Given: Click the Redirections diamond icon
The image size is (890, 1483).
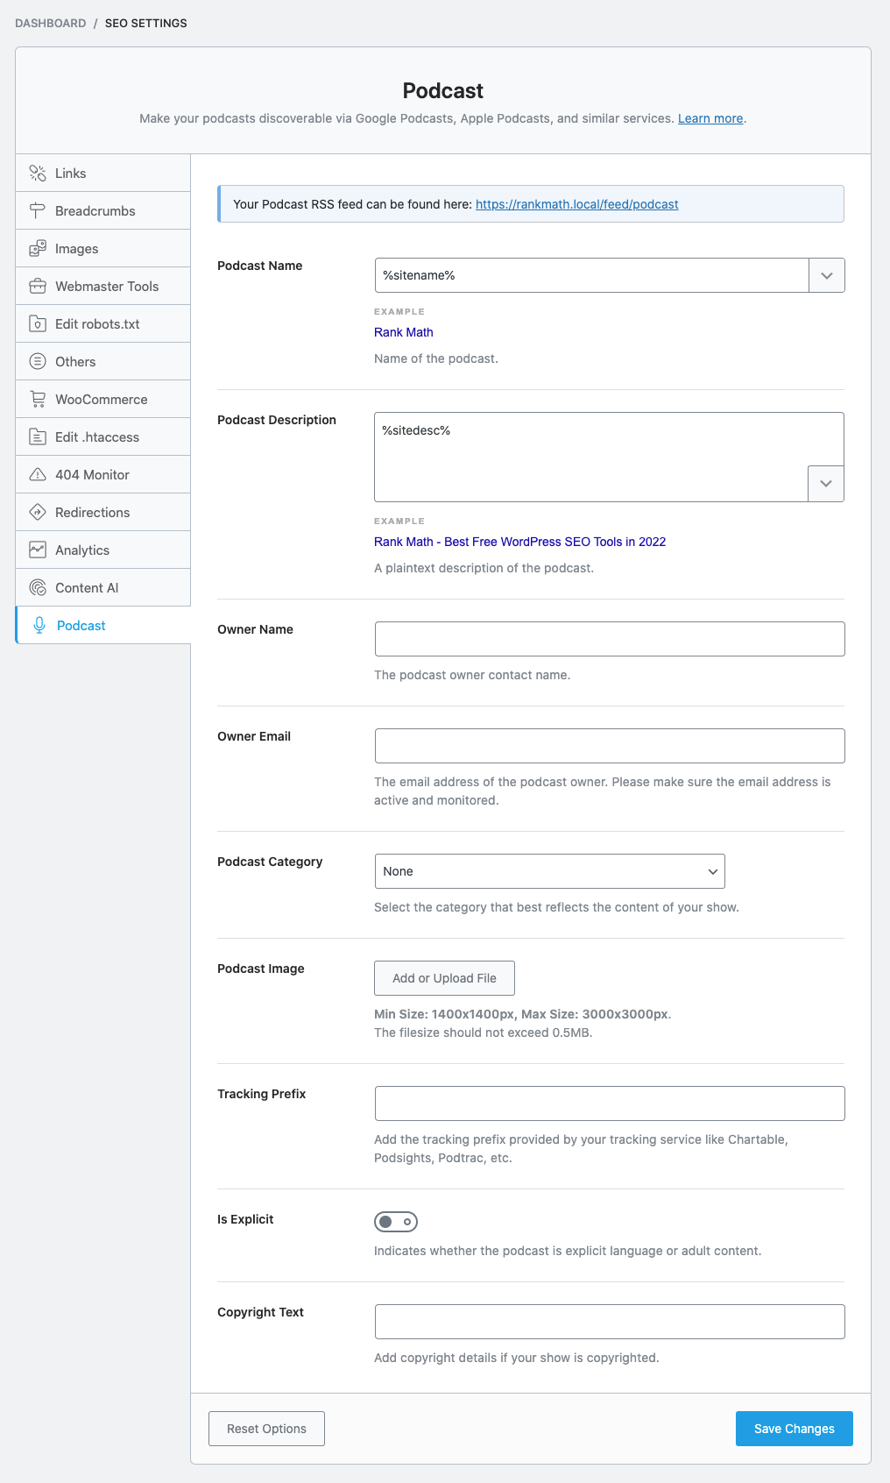Looking at the screenshot, I should coord(38,513).
